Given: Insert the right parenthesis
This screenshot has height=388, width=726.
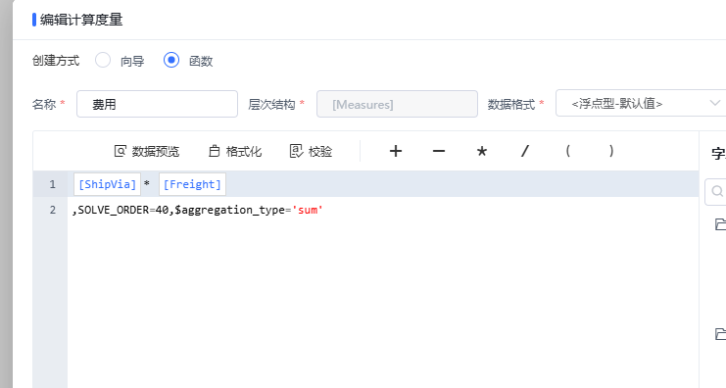Looking at the screenshot, I should [x=611, y=151].
